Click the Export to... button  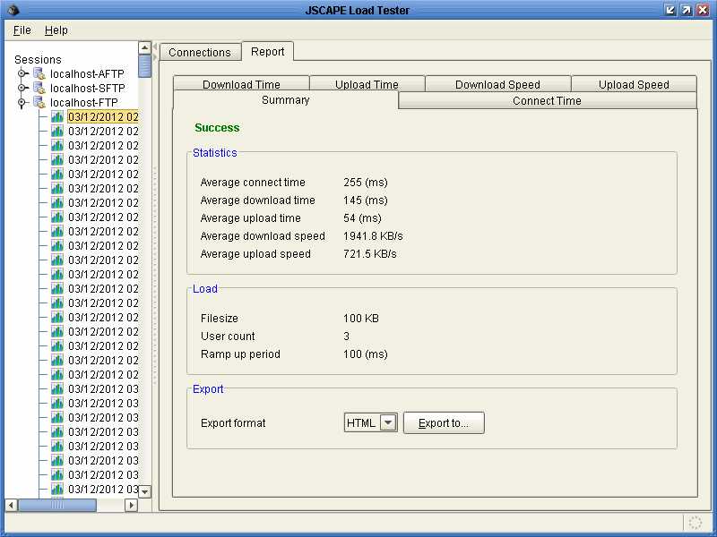pos(444,422)
